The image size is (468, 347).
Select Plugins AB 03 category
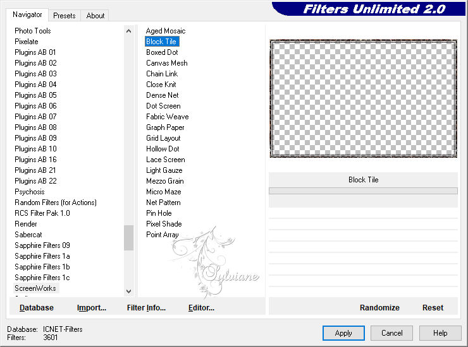(x=35, y=74)
